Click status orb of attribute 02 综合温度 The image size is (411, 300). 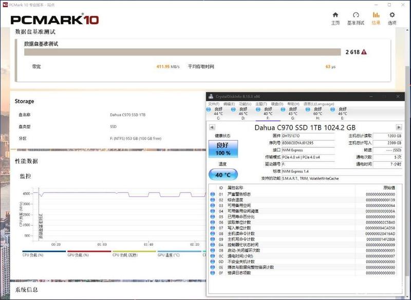point(213,200)
